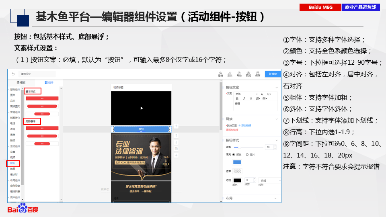This screenshot has height=217, width=386.
Task: Pick the first rectangular style under 底部悬浮
Action: pyautogui.click(x=42, y=128)
